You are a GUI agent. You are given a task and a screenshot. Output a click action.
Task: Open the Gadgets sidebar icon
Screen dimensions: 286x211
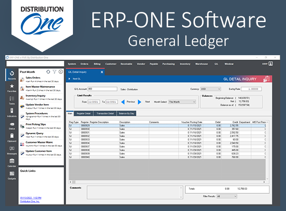pyautogui.click(x=12, y=173)
